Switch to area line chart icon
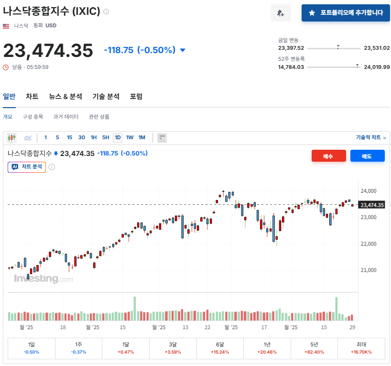Screen dimensions: 391x366 (28, 138)
